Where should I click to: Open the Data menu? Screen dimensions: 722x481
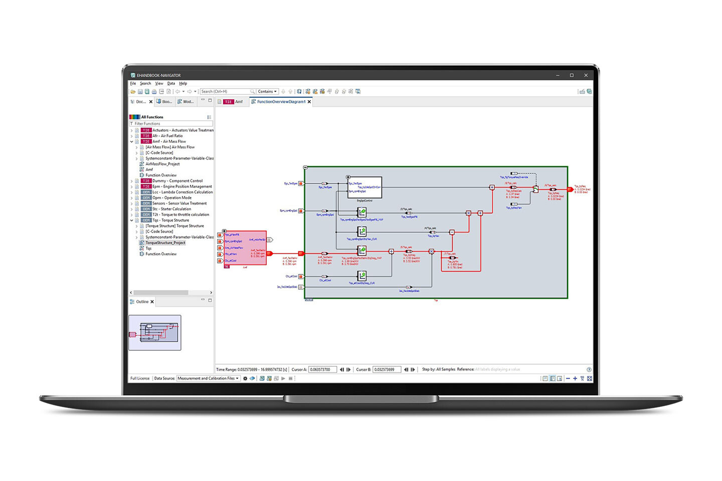tap(171, 84)
